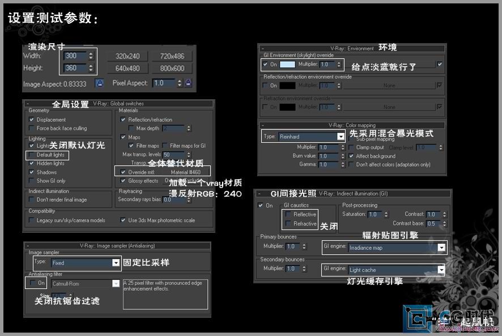
Task: Open the Image sampler Type dropdown
Action: point(116,263)
